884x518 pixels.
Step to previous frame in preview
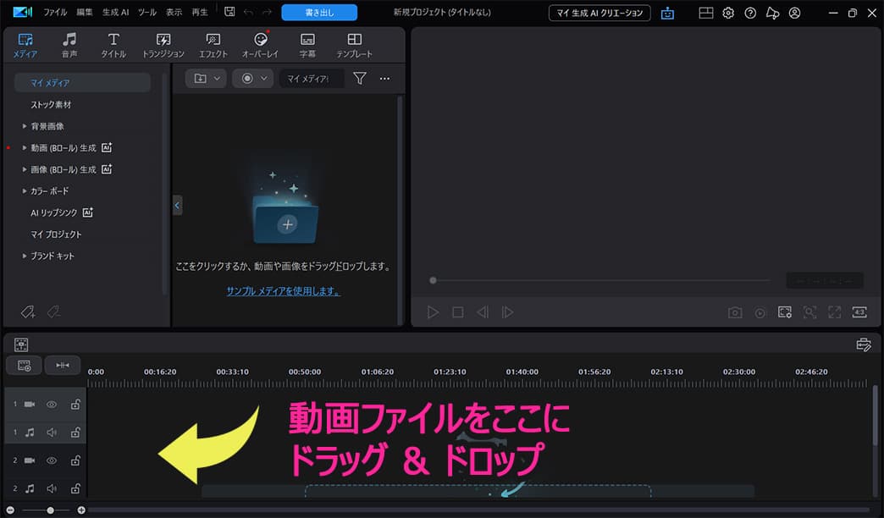483,311
